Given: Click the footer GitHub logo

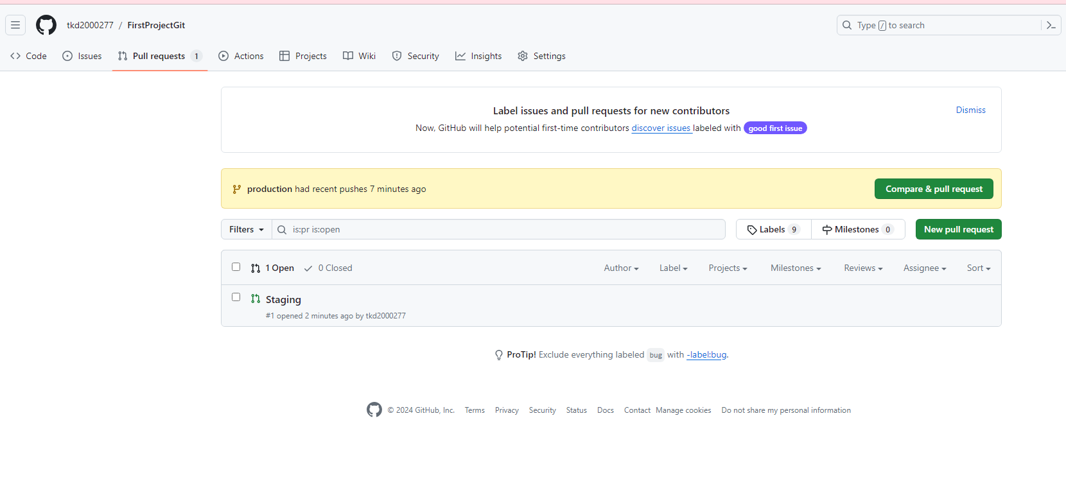Looking at the screenshot, I should pos(374,410).
